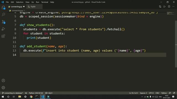Open the PowerShell-like app on taskbar
This screenshot has height=99, width=177.
[x=48, y=97]
